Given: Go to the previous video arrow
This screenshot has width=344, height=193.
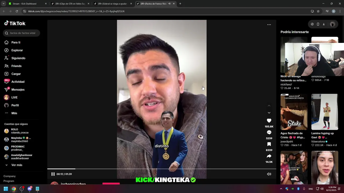Looking at the screenshot, I should click(x=269, y=106).
